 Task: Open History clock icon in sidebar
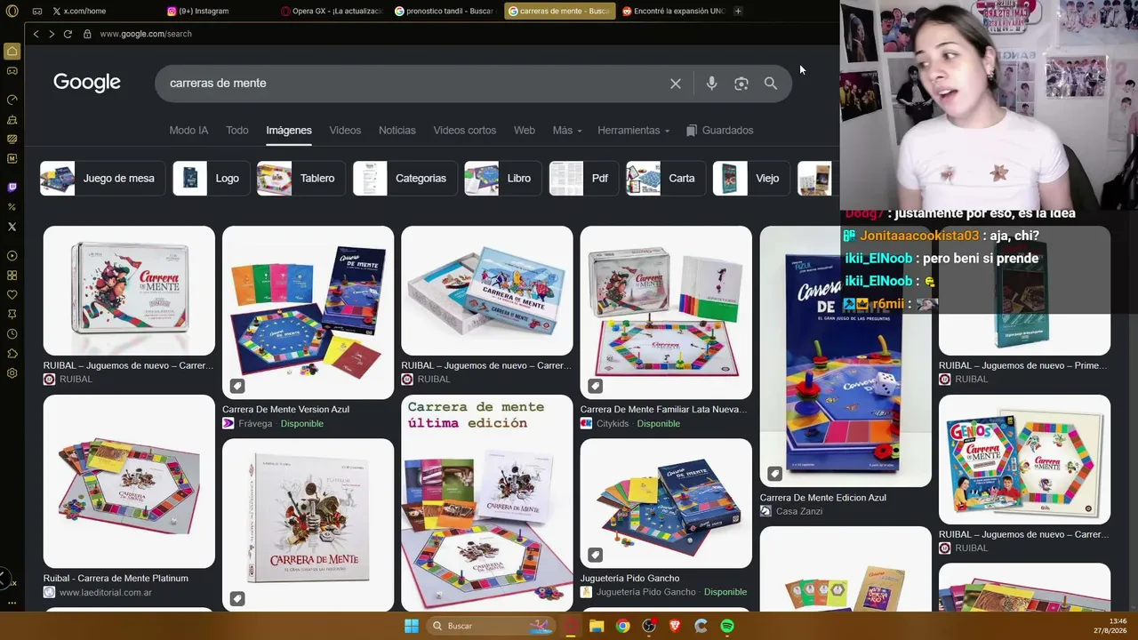(x=12, y=334)
